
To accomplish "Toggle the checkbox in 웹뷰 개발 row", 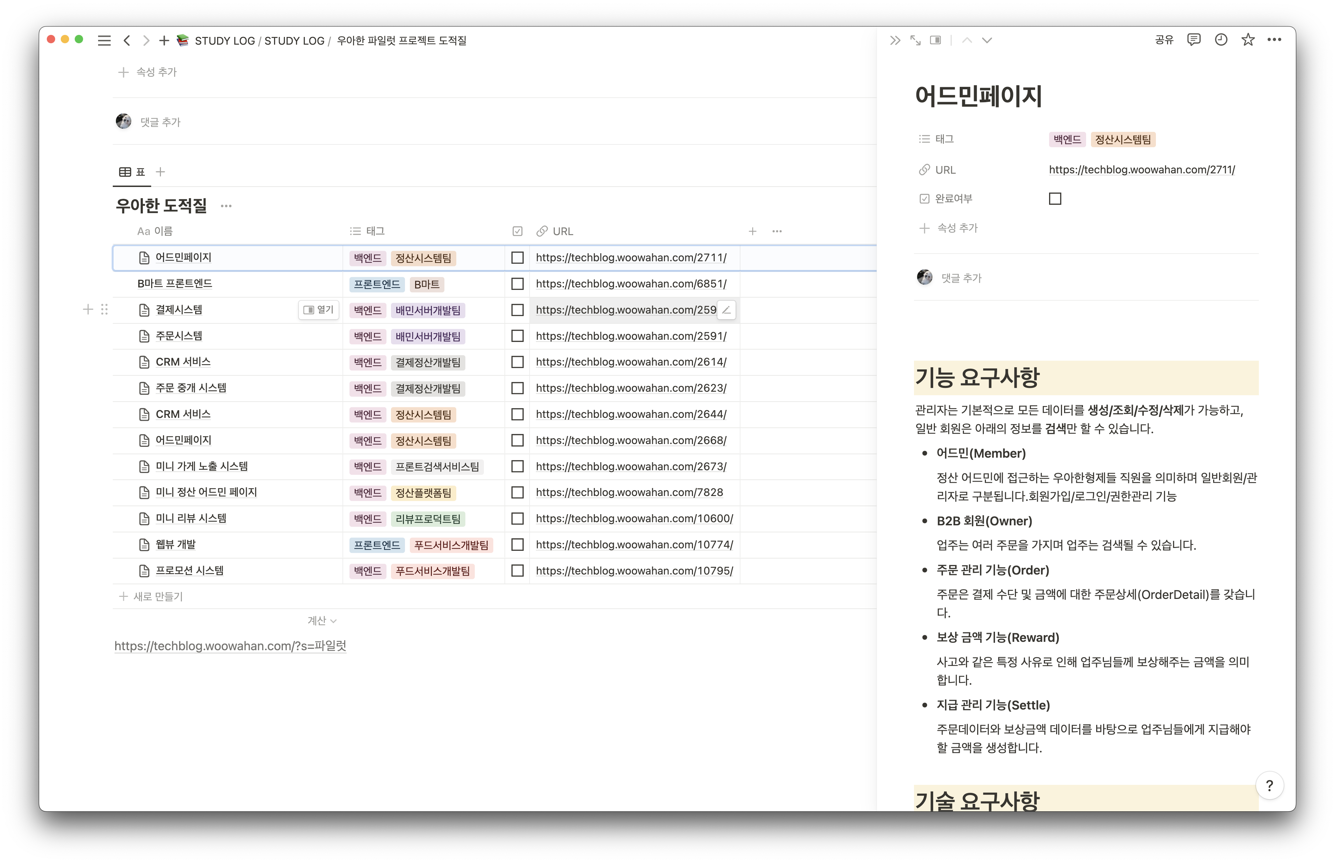I will [517, 545].
